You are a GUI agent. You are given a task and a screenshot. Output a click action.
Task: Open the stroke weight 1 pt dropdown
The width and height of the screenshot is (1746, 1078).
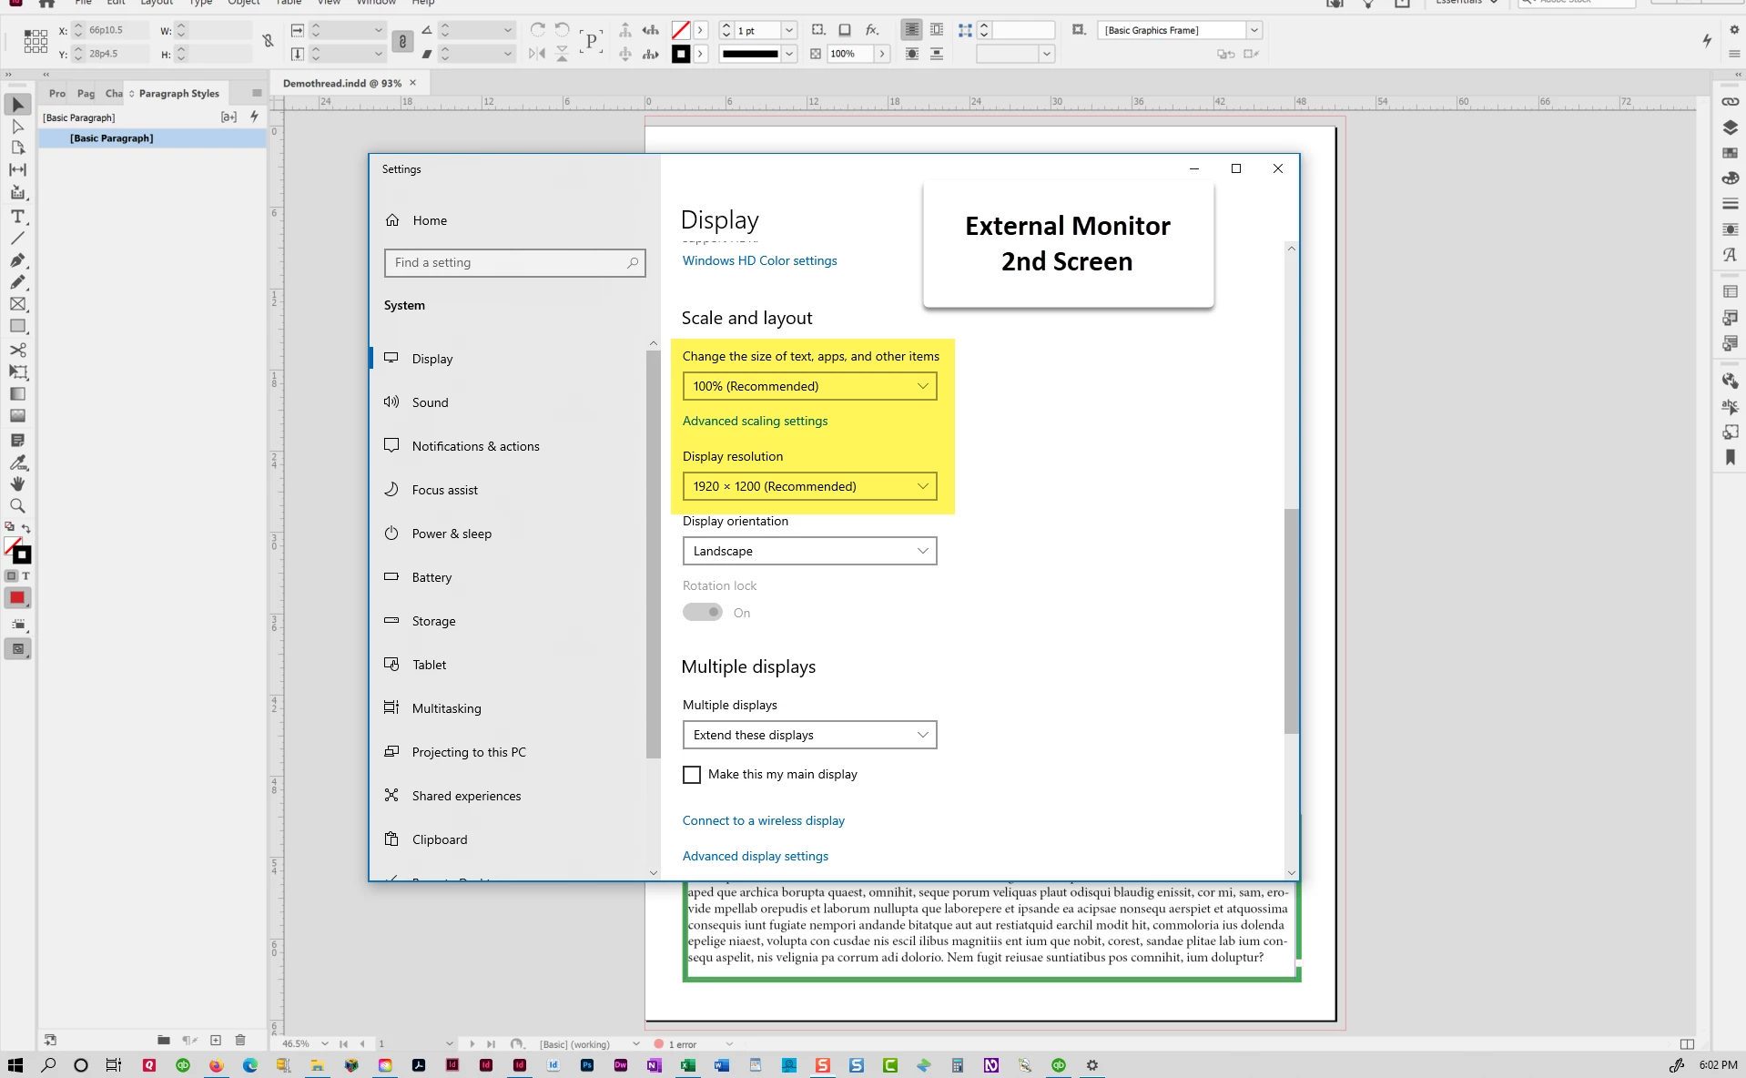click(x=789, y=30)
